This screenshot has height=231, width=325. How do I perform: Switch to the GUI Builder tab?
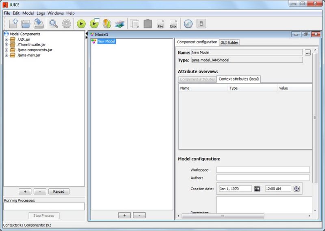(229, 42)
